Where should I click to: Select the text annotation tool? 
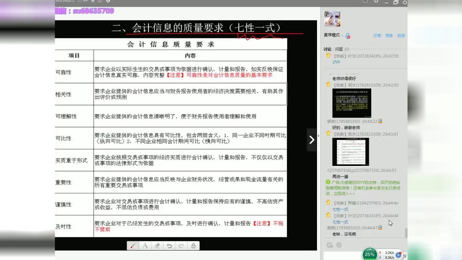point(145,246)
